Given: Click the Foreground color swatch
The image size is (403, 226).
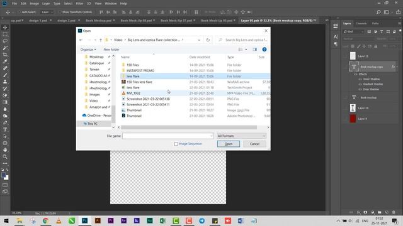Looking at the screenshot, I should [4, 176].
